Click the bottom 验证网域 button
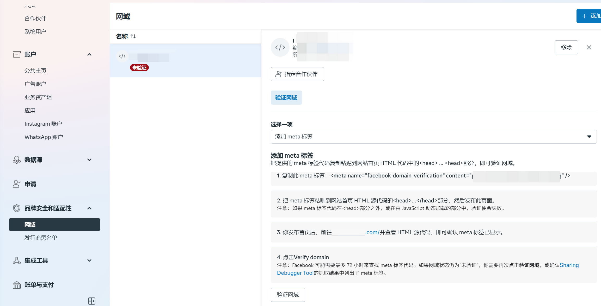The image size is (601, 306). (288, 295)
